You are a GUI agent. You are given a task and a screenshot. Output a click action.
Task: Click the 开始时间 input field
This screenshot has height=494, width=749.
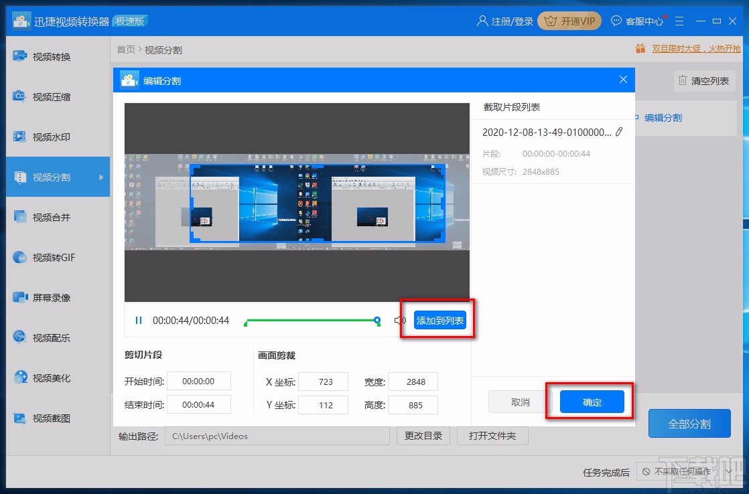(x=199, y=381)
